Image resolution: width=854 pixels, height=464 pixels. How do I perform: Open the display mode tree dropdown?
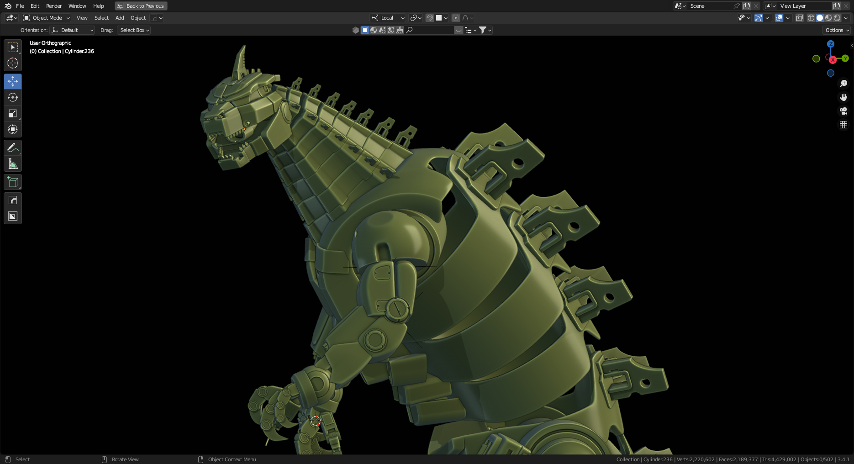coord(470,30)
